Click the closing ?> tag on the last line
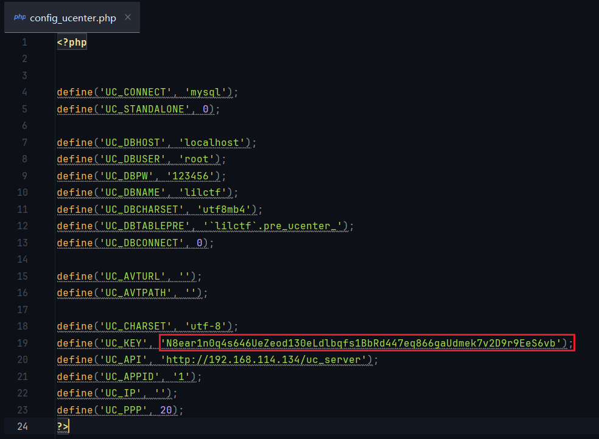The width and height of the screenshot is (599, 439). coord(63,426)
